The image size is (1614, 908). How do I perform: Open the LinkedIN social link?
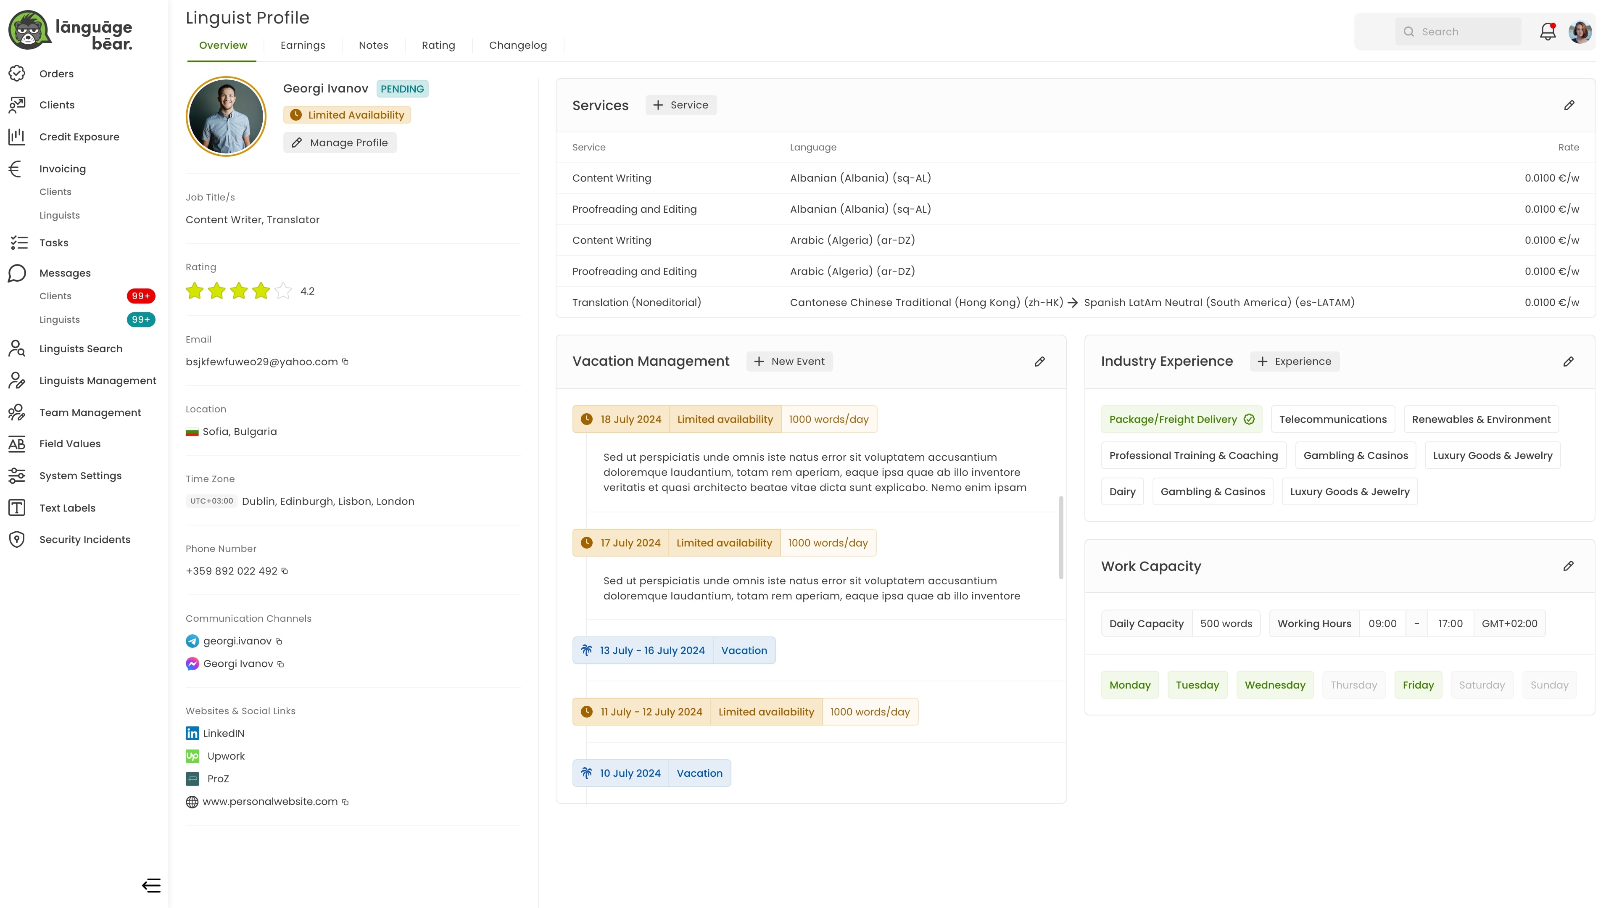point(223,733)
